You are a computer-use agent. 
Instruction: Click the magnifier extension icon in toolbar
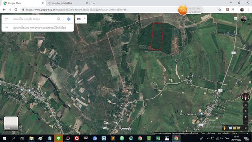(233, 9)
